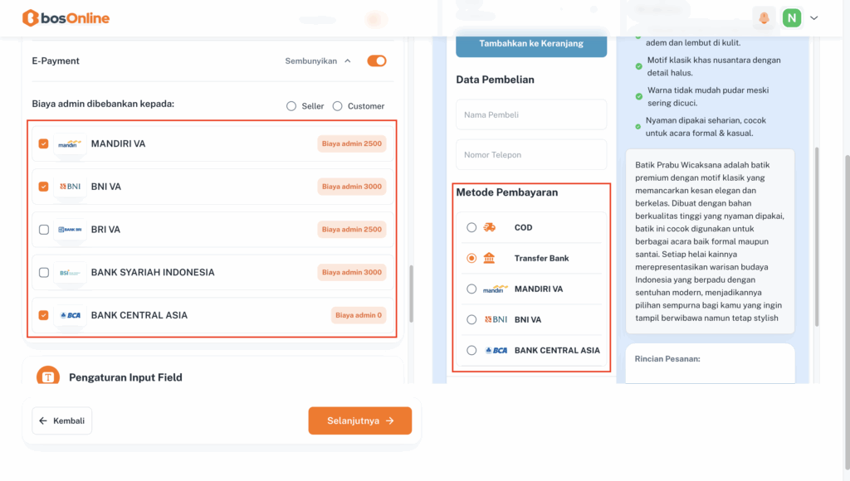This screenshot has width=850, height=481.
Task: Check the Bank Syariah Indonesia checkbox
Action: click(x=44, y=272)
